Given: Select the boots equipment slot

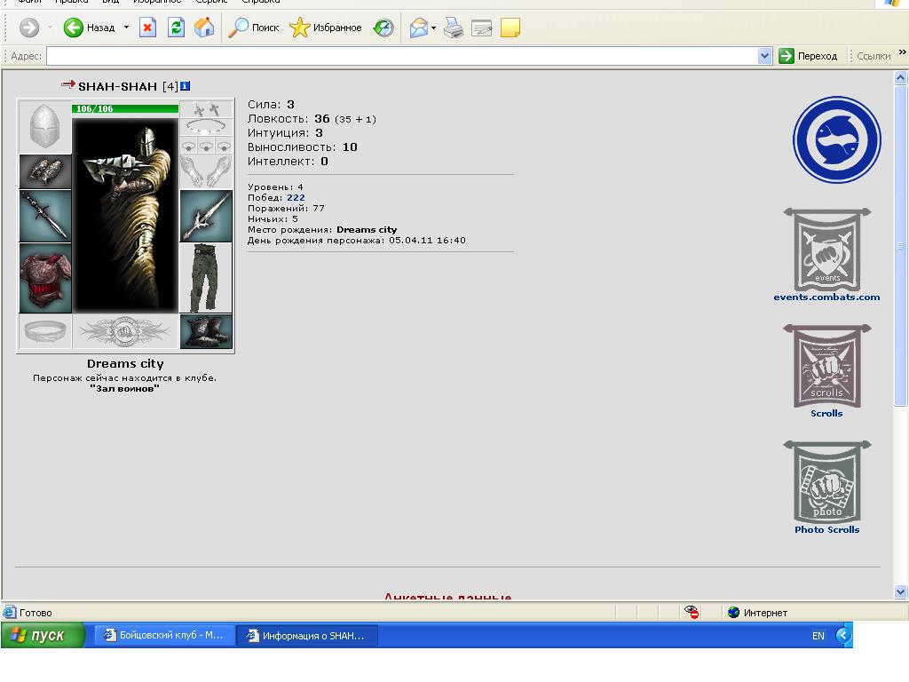Looking at the screenshot, I should [206, 332].
